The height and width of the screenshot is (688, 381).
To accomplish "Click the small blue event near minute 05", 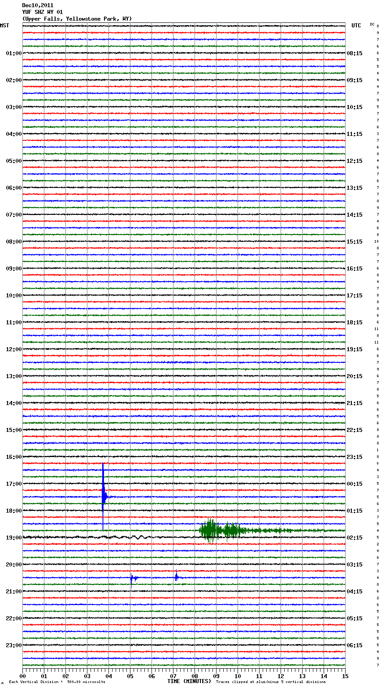I will click(x=133, y=578).
